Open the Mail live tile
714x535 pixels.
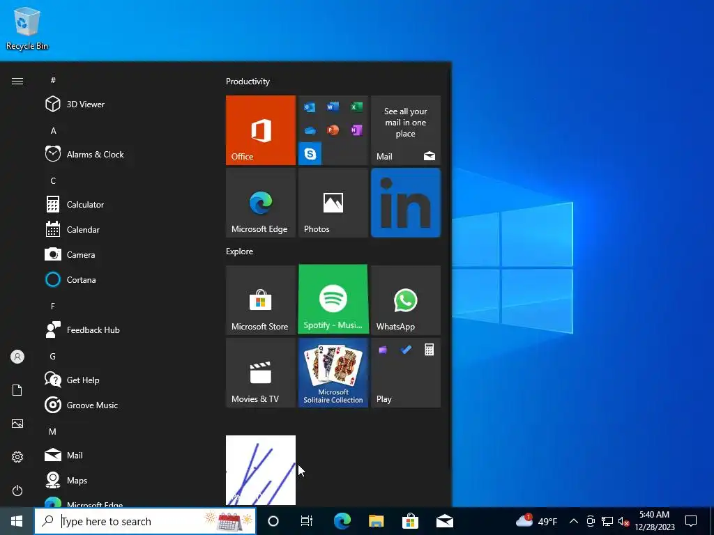coord(406,130)
